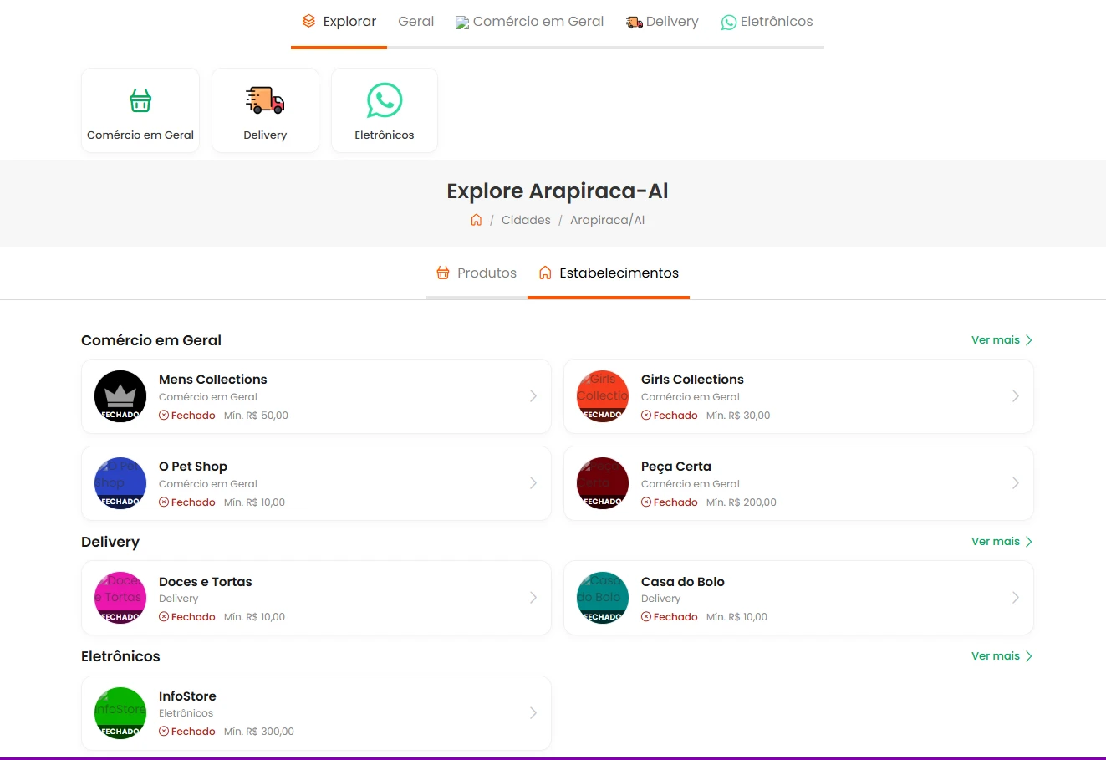
Task: Click the WhatsApp icon beside Eletrônicos tab
Action: (729, 23)
